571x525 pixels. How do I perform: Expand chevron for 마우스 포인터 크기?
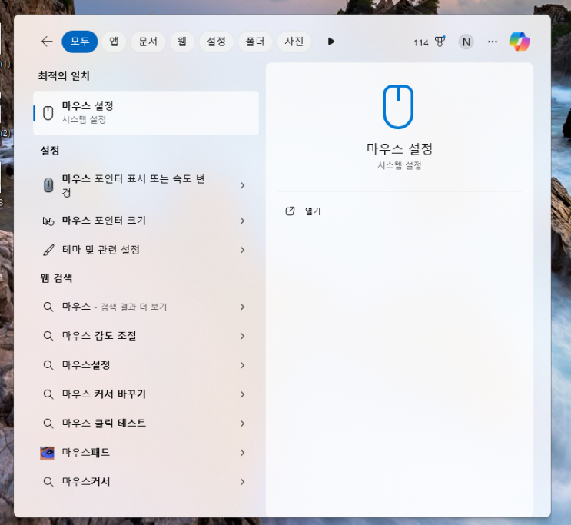[x=243, y=221]
